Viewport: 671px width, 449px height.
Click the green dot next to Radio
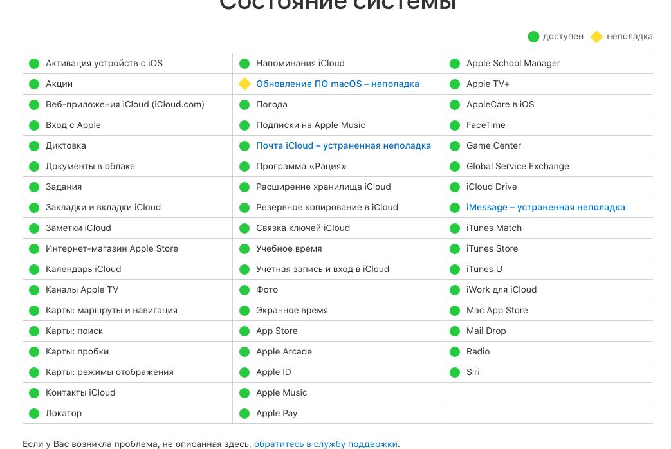[455, 351]
